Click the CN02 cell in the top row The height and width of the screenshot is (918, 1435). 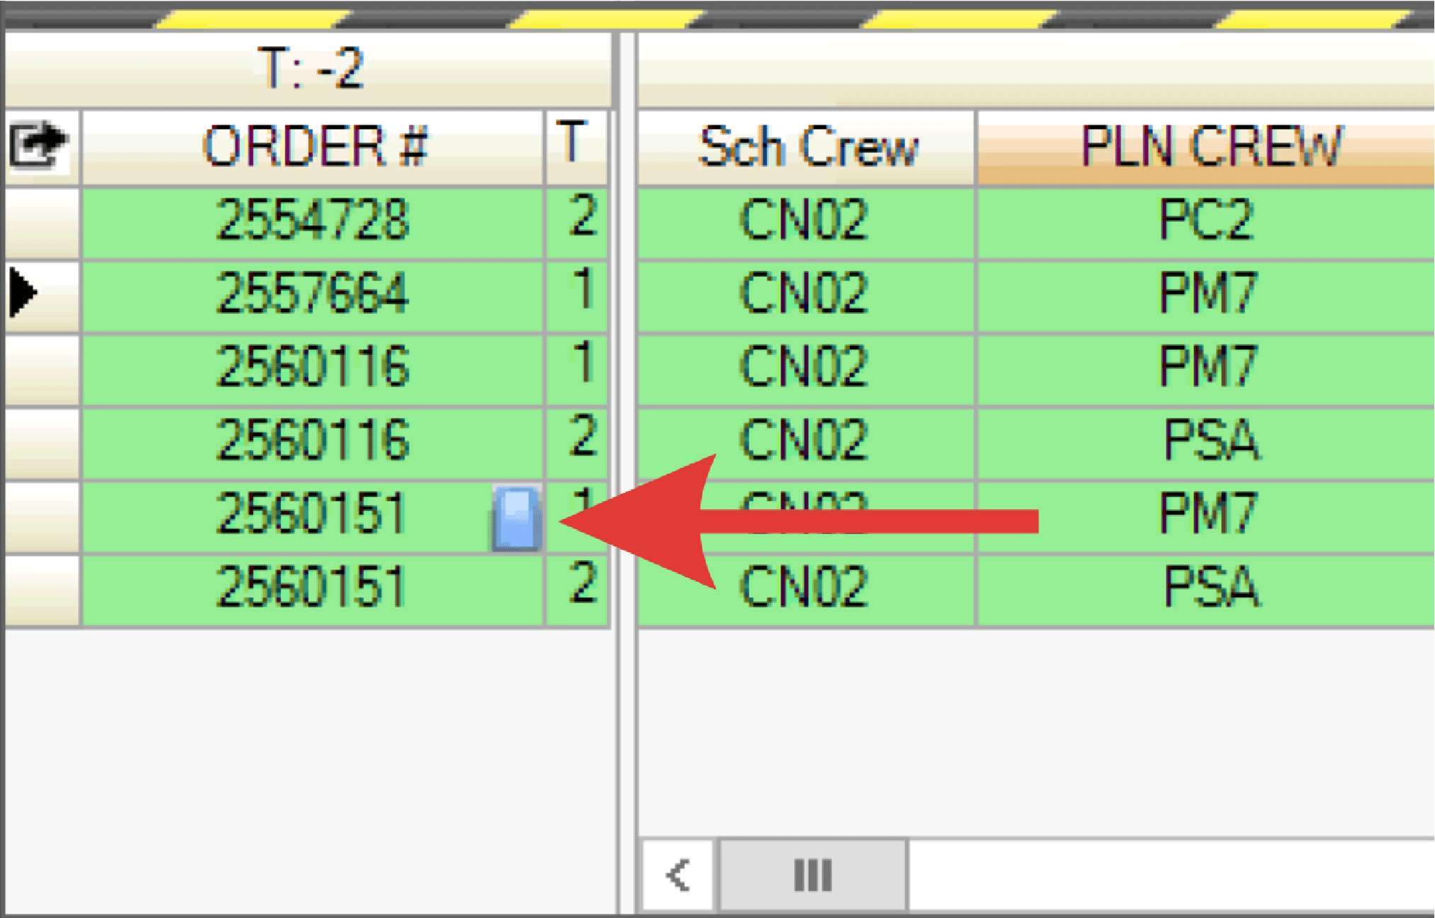pos(804,220)
